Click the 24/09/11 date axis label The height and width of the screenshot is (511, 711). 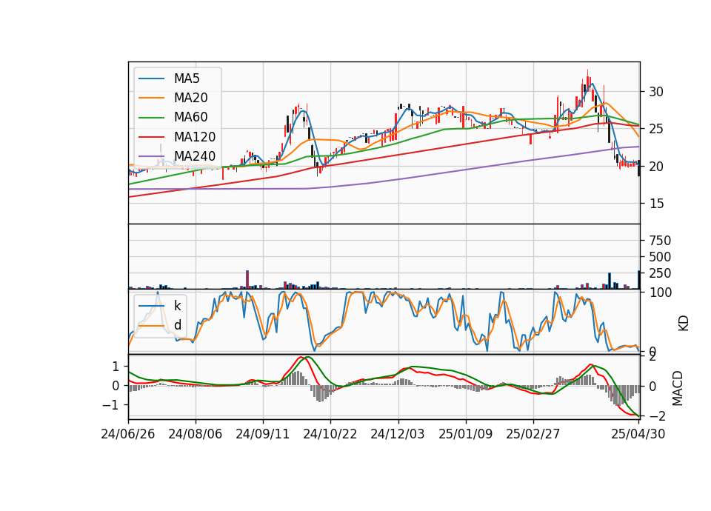262,434
